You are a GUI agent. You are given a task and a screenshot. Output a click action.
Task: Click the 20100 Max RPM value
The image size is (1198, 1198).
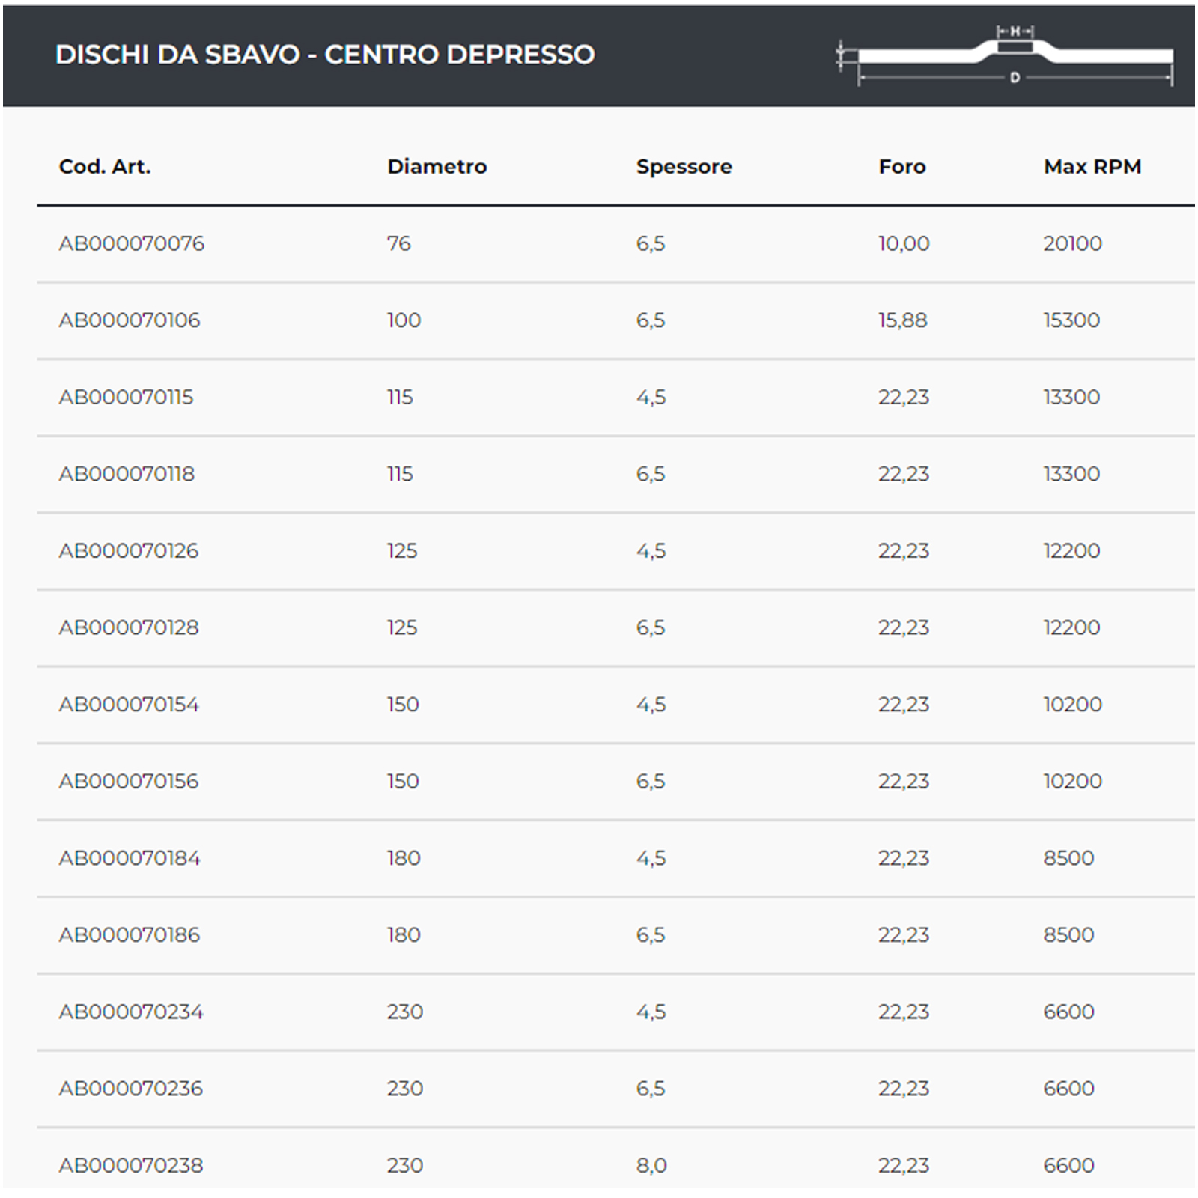pos(1072,243)
